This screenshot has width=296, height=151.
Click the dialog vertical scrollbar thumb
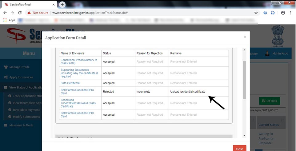pos(245,80)
